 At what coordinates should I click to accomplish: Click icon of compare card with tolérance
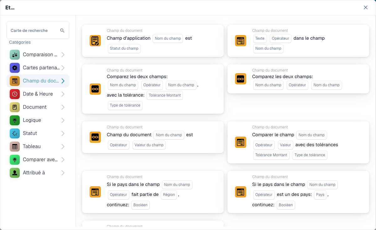click(95, 89)
